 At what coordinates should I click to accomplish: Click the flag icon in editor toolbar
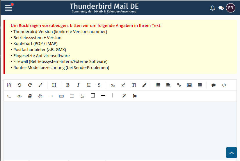coord(135,96)
